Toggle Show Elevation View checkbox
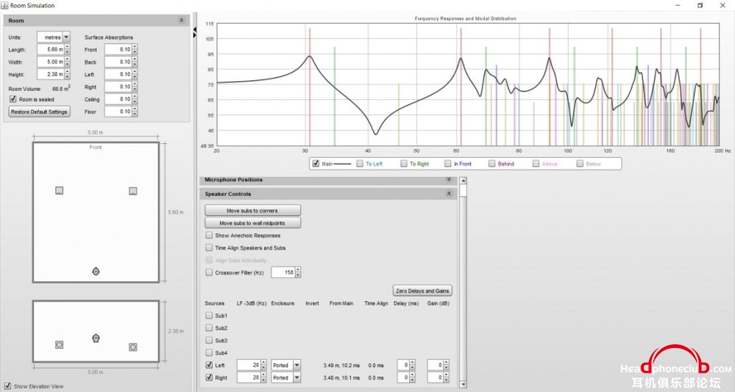Image resolution: width=735 pixels, height=392 pixels. (x=7, y=386)
